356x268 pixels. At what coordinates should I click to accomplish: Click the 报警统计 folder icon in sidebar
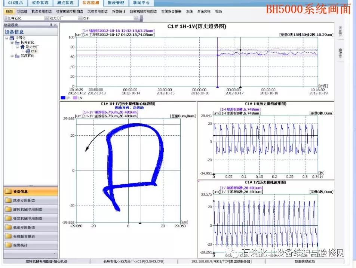coord(8,245)
